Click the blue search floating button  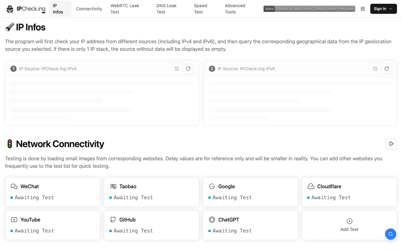click(391, 234)
